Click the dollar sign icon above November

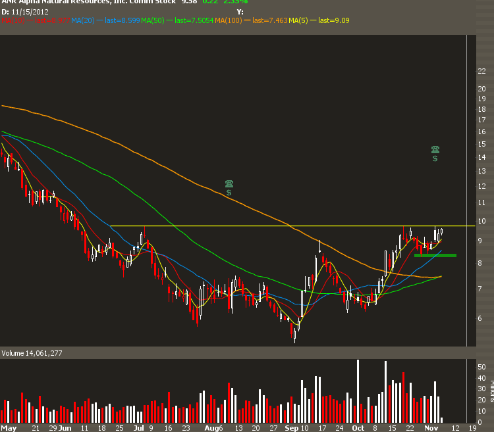click(x=435, y=159)
